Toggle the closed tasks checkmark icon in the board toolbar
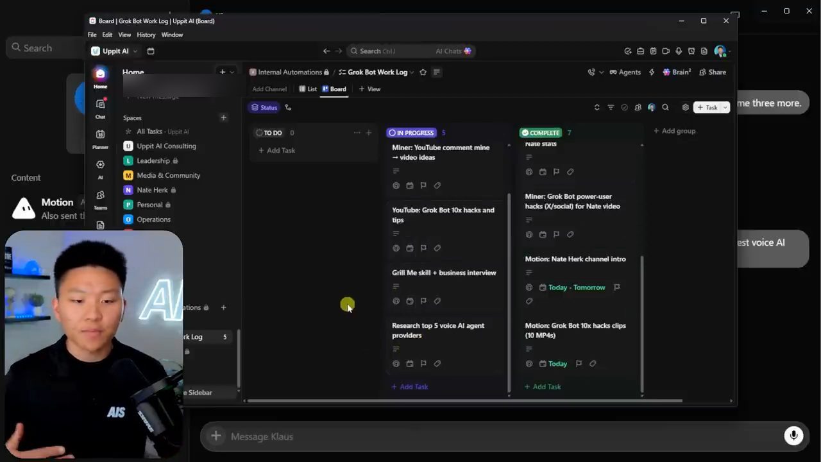Viewport: 821px width, 462px height. tap(624, 108)
